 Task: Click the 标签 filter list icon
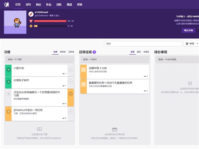[187, 44]
